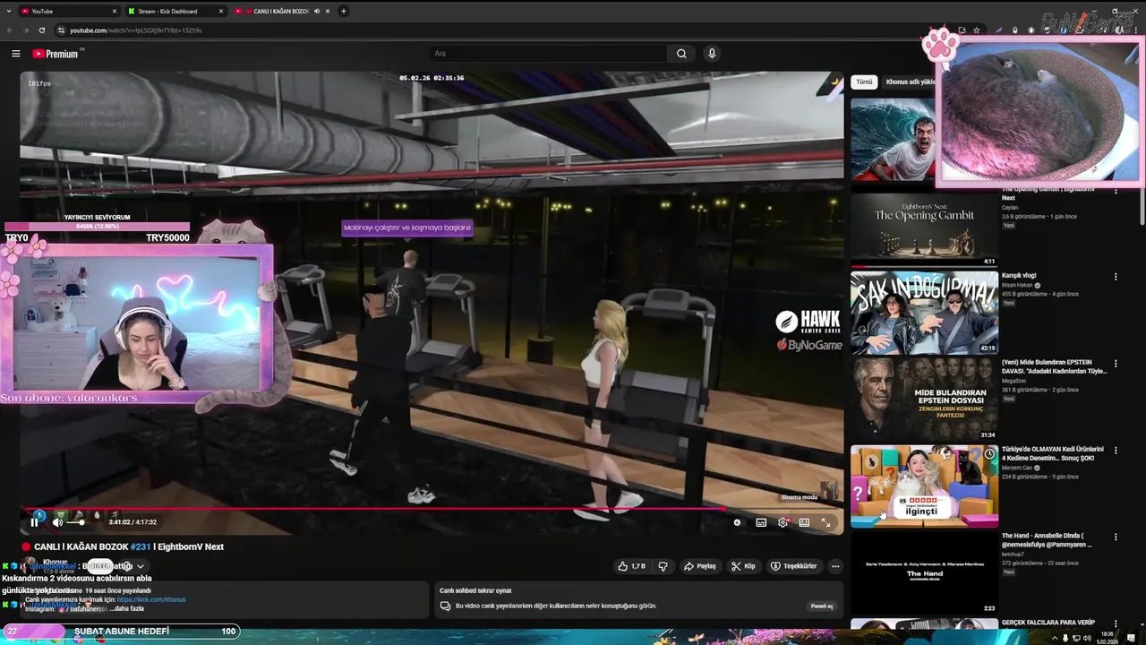1146x645 pixels.
Task: Open options for Epstein Davası video
Action: pyautogui.click(x=1116, y=364)
